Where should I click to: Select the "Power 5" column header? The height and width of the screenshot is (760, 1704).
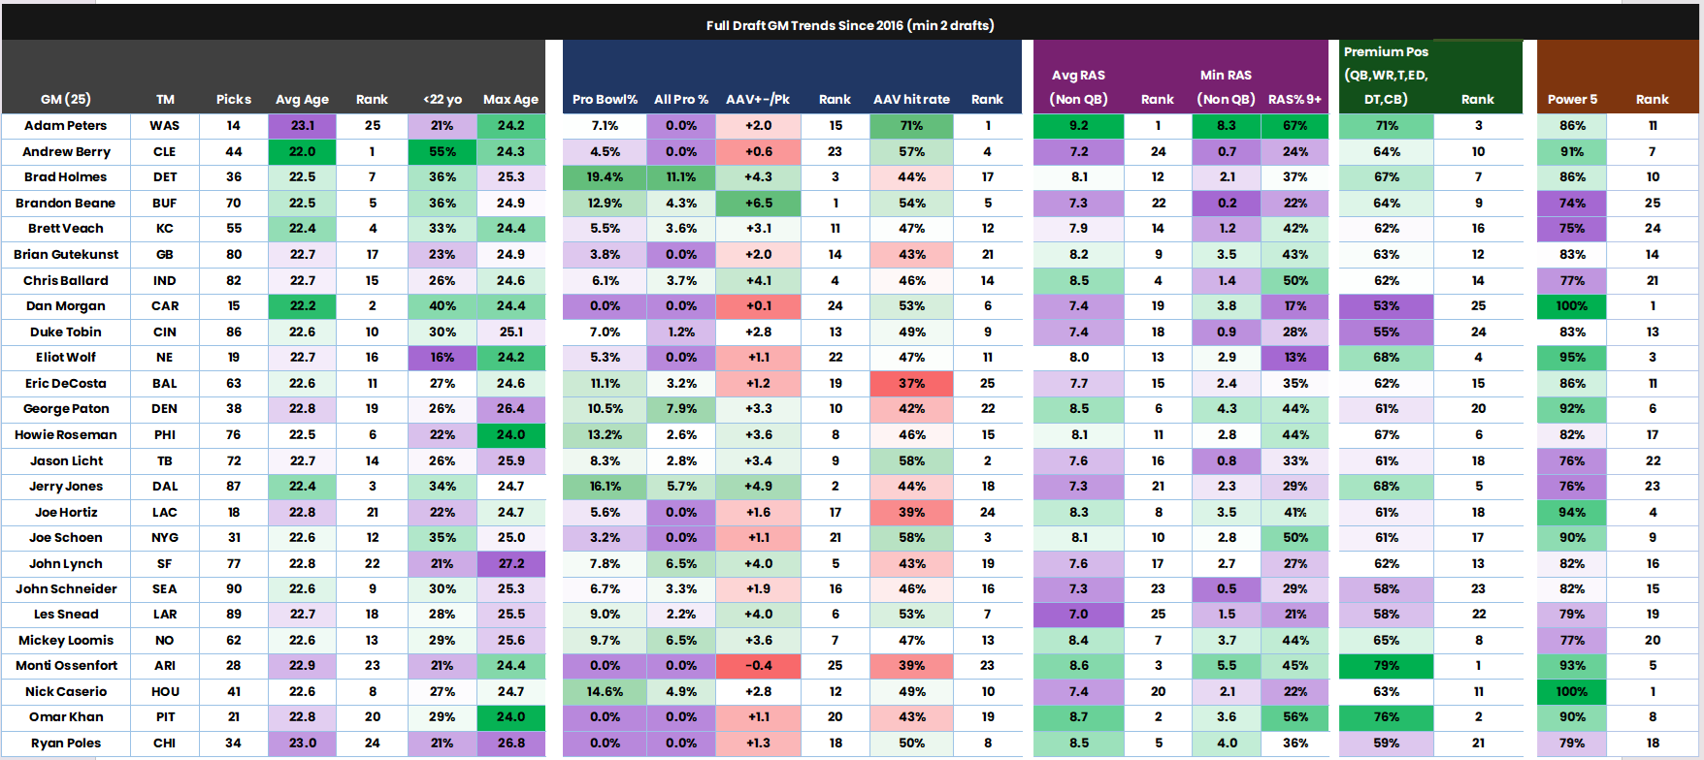coord(1572,99)
